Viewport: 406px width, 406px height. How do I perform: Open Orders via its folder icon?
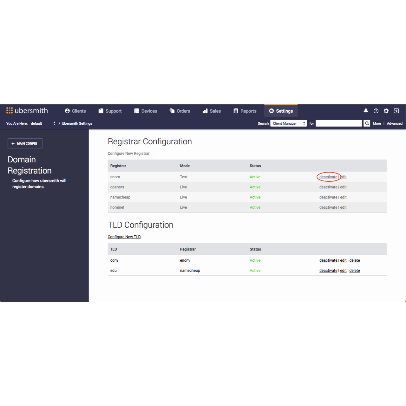[171, 111]
